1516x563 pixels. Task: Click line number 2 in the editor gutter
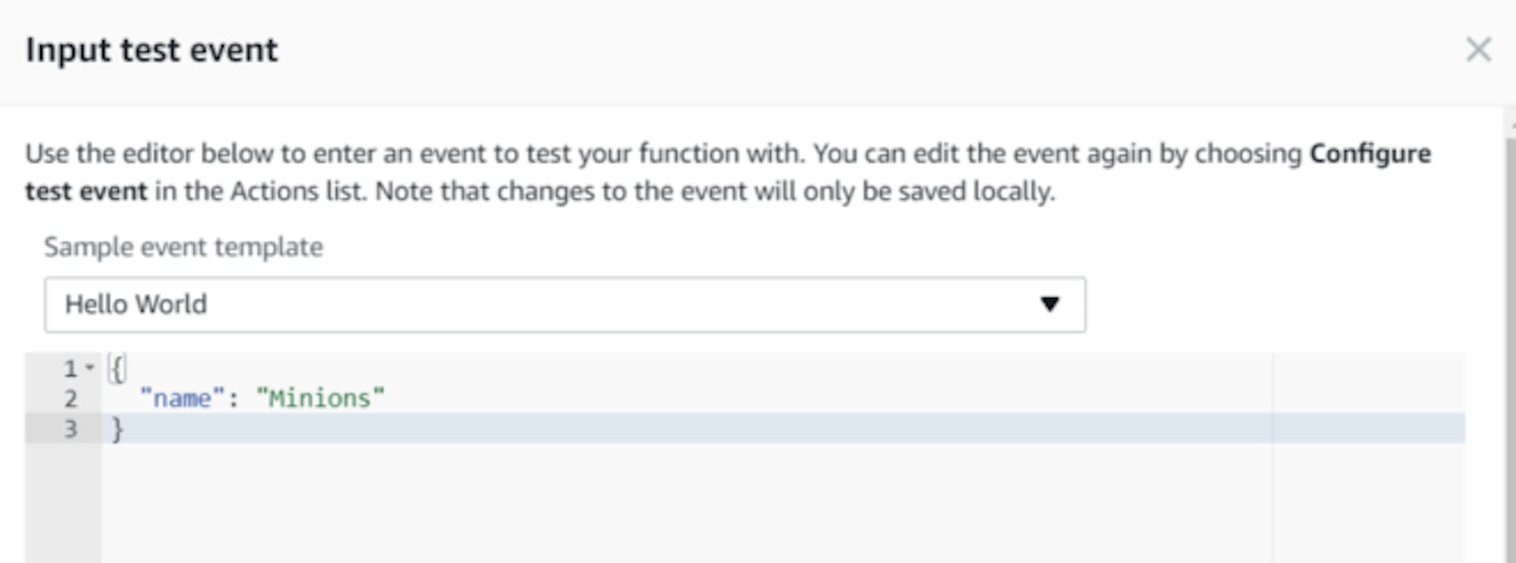tap(70, 398)
